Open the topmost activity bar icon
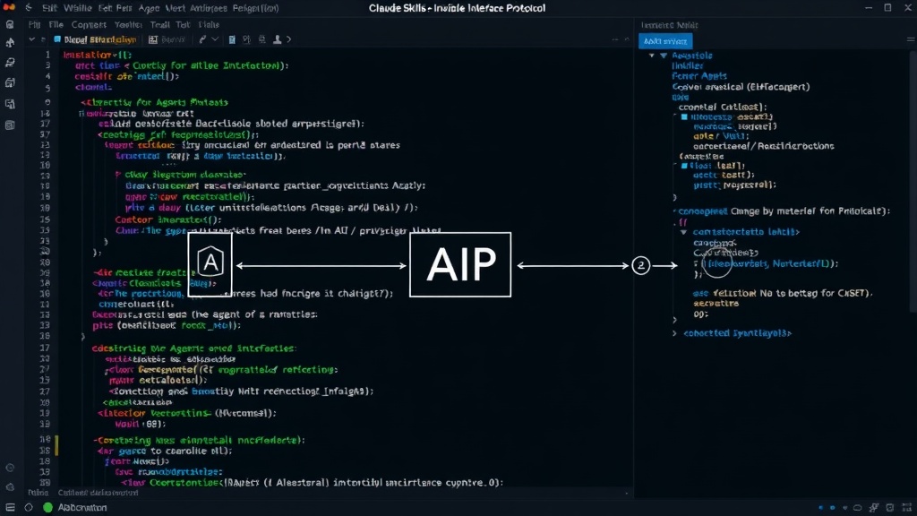This screenshot has height=516, width=917. point(10,24)
